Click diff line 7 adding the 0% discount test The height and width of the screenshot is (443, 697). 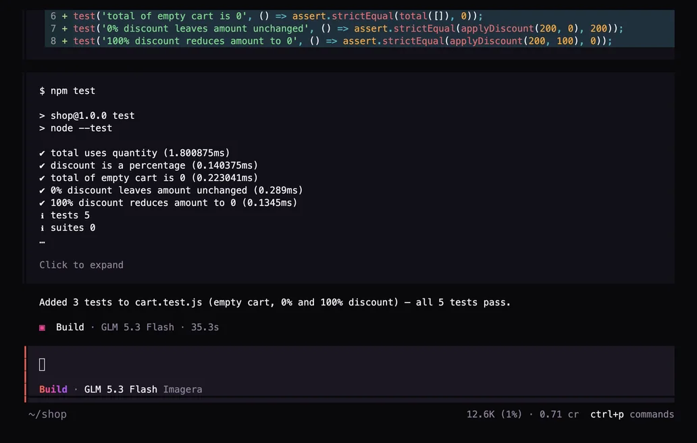click(359, 28)
